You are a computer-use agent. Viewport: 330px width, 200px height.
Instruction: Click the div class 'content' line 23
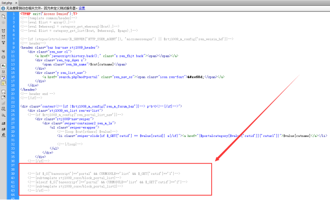101,106
